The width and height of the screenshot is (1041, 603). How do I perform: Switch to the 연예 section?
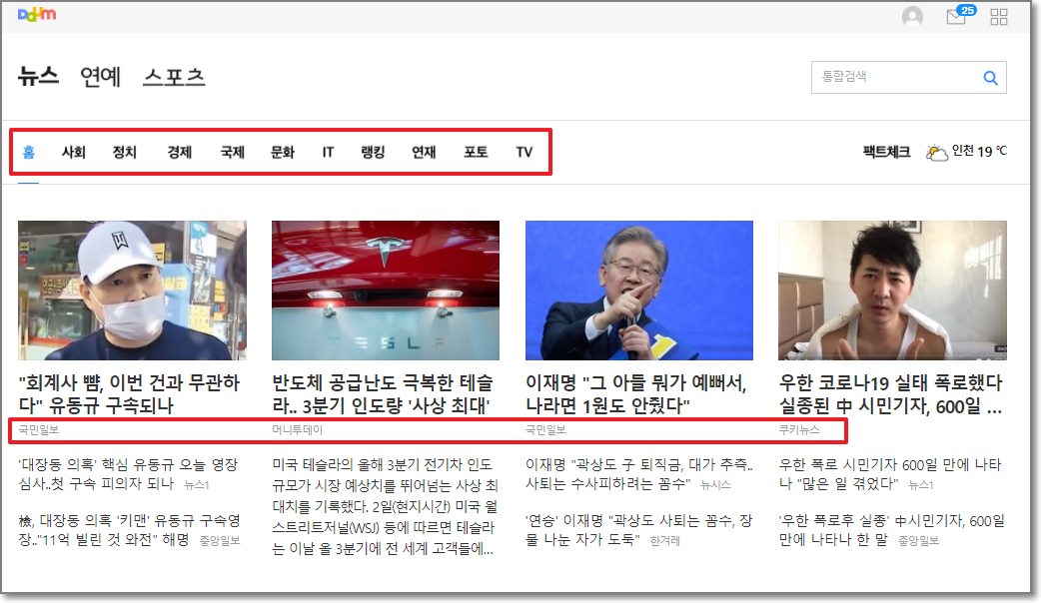(x=100, y=76)
